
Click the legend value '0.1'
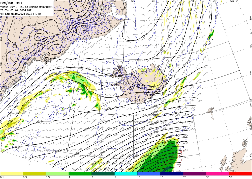pyautogui.click(x=2, y=177)
